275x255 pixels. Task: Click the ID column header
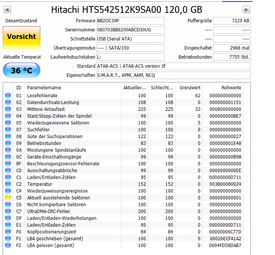19,87
